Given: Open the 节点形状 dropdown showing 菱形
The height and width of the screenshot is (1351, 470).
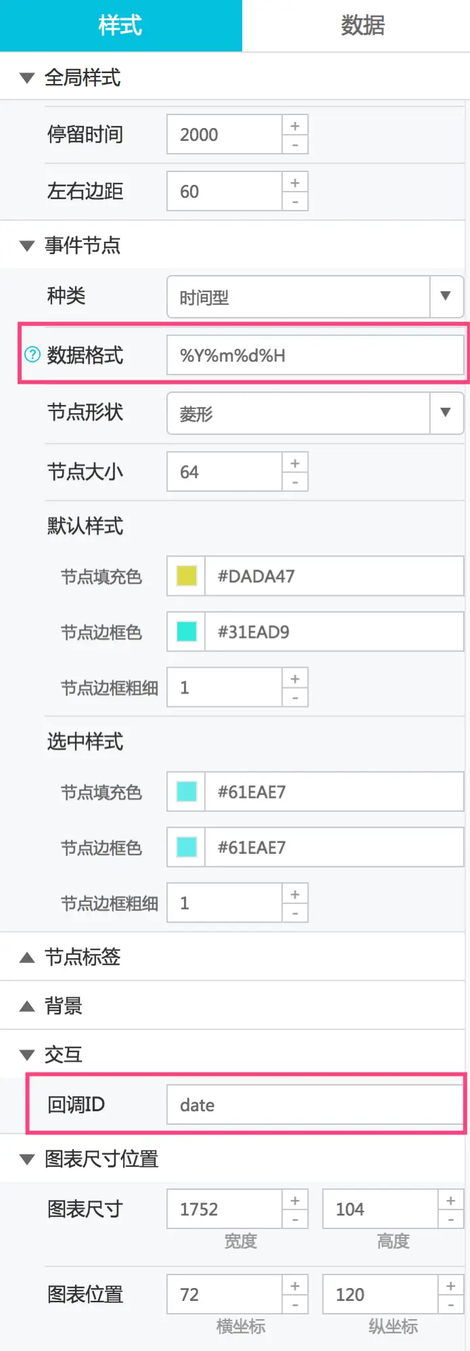Looking at the screenshot, I should click(445, 412).
